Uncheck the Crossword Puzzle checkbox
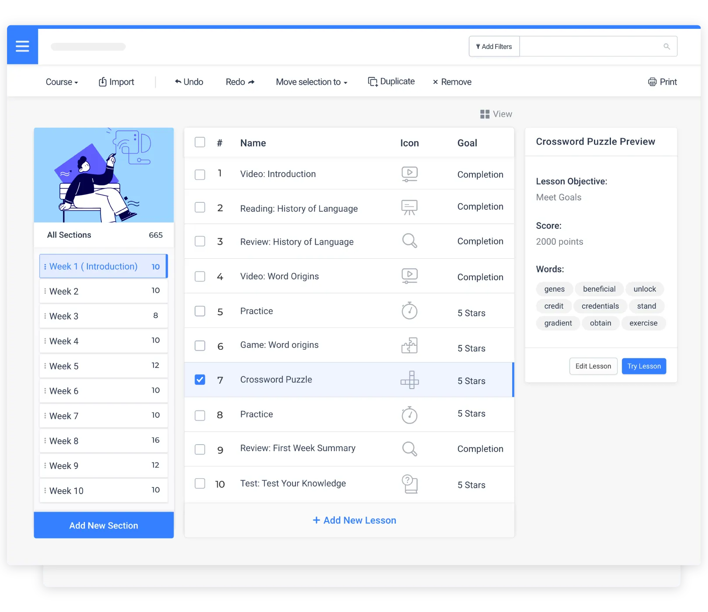 [x=200, y=380]
